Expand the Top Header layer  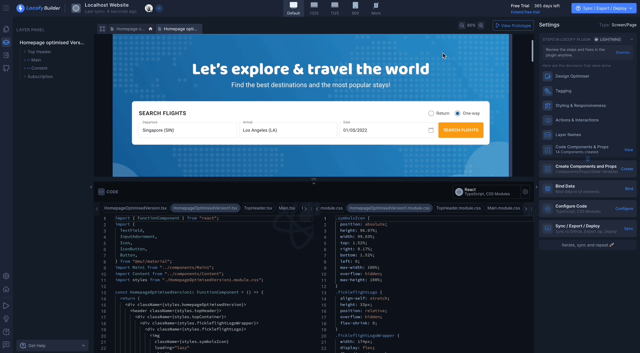click(x=25, y=52)
